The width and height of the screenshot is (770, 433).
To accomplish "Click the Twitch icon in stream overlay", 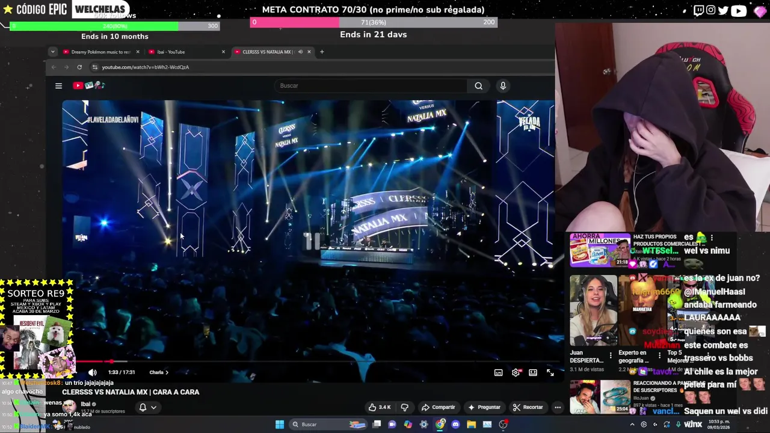I will 698,10.
